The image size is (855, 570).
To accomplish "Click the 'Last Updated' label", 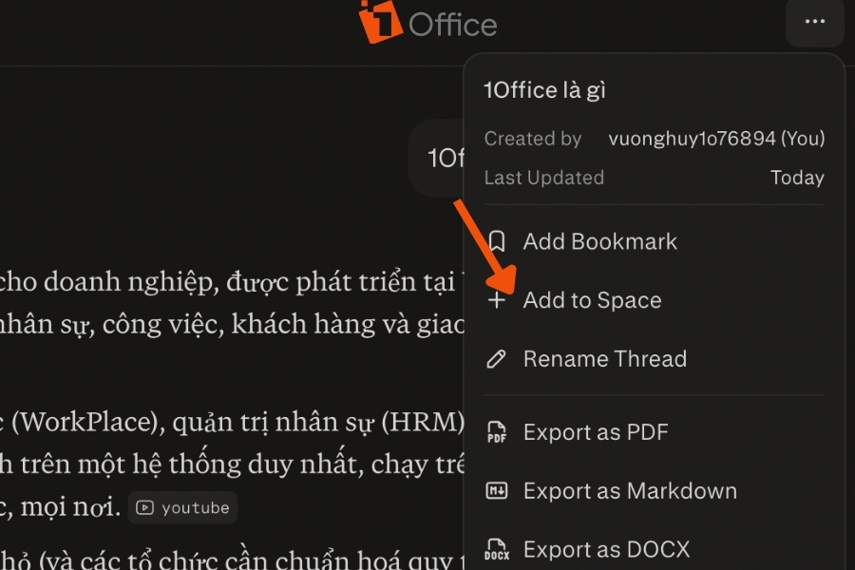I will 544,178.
